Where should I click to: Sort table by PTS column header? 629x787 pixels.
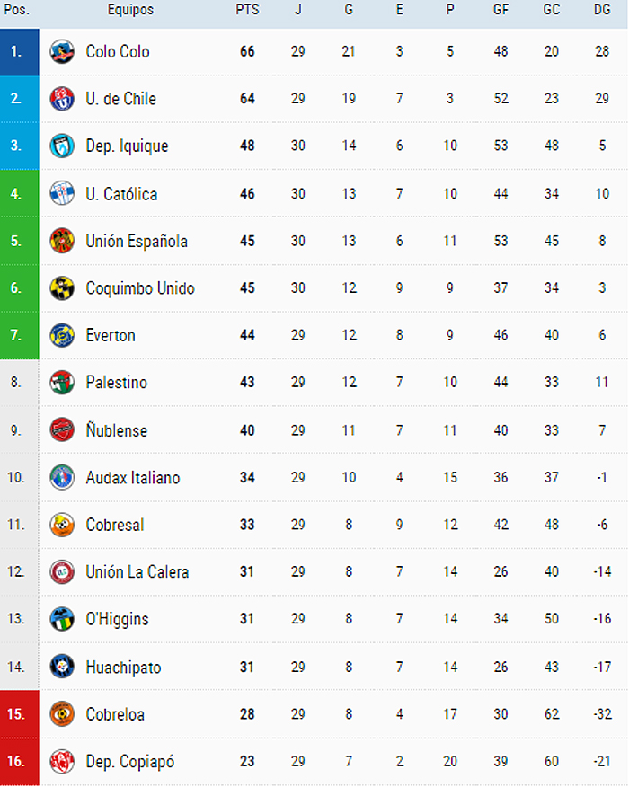click(247, 10)
